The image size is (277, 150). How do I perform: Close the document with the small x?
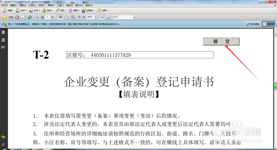tap(275, 6)
